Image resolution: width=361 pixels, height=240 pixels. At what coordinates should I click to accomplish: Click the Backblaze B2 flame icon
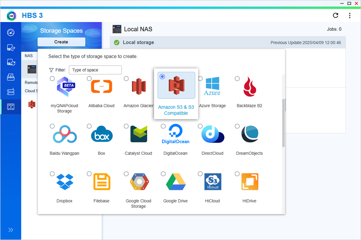click(249, 86)
